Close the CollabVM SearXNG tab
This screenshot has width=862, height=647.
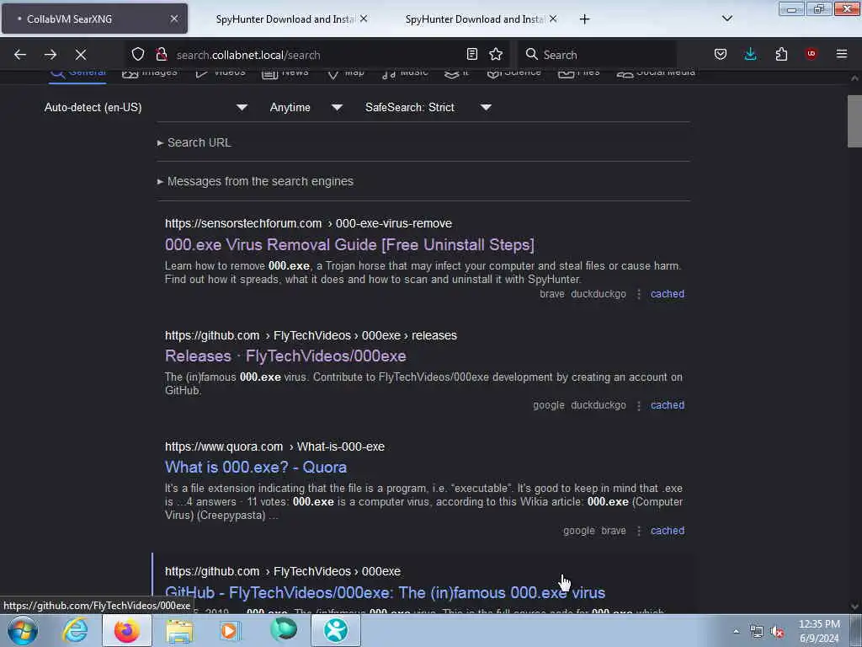(174, 19)
